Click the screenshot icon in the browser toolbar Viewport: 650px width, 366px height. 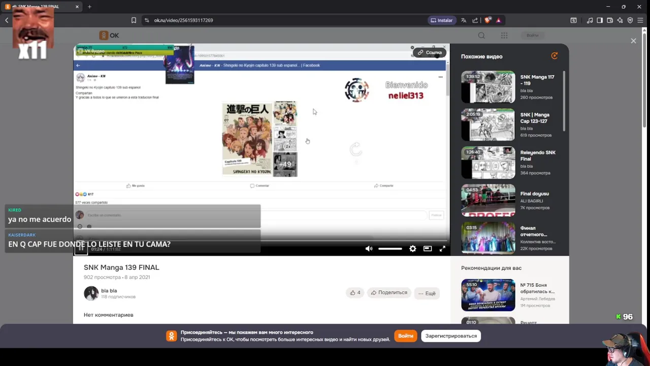coord(573,20)
